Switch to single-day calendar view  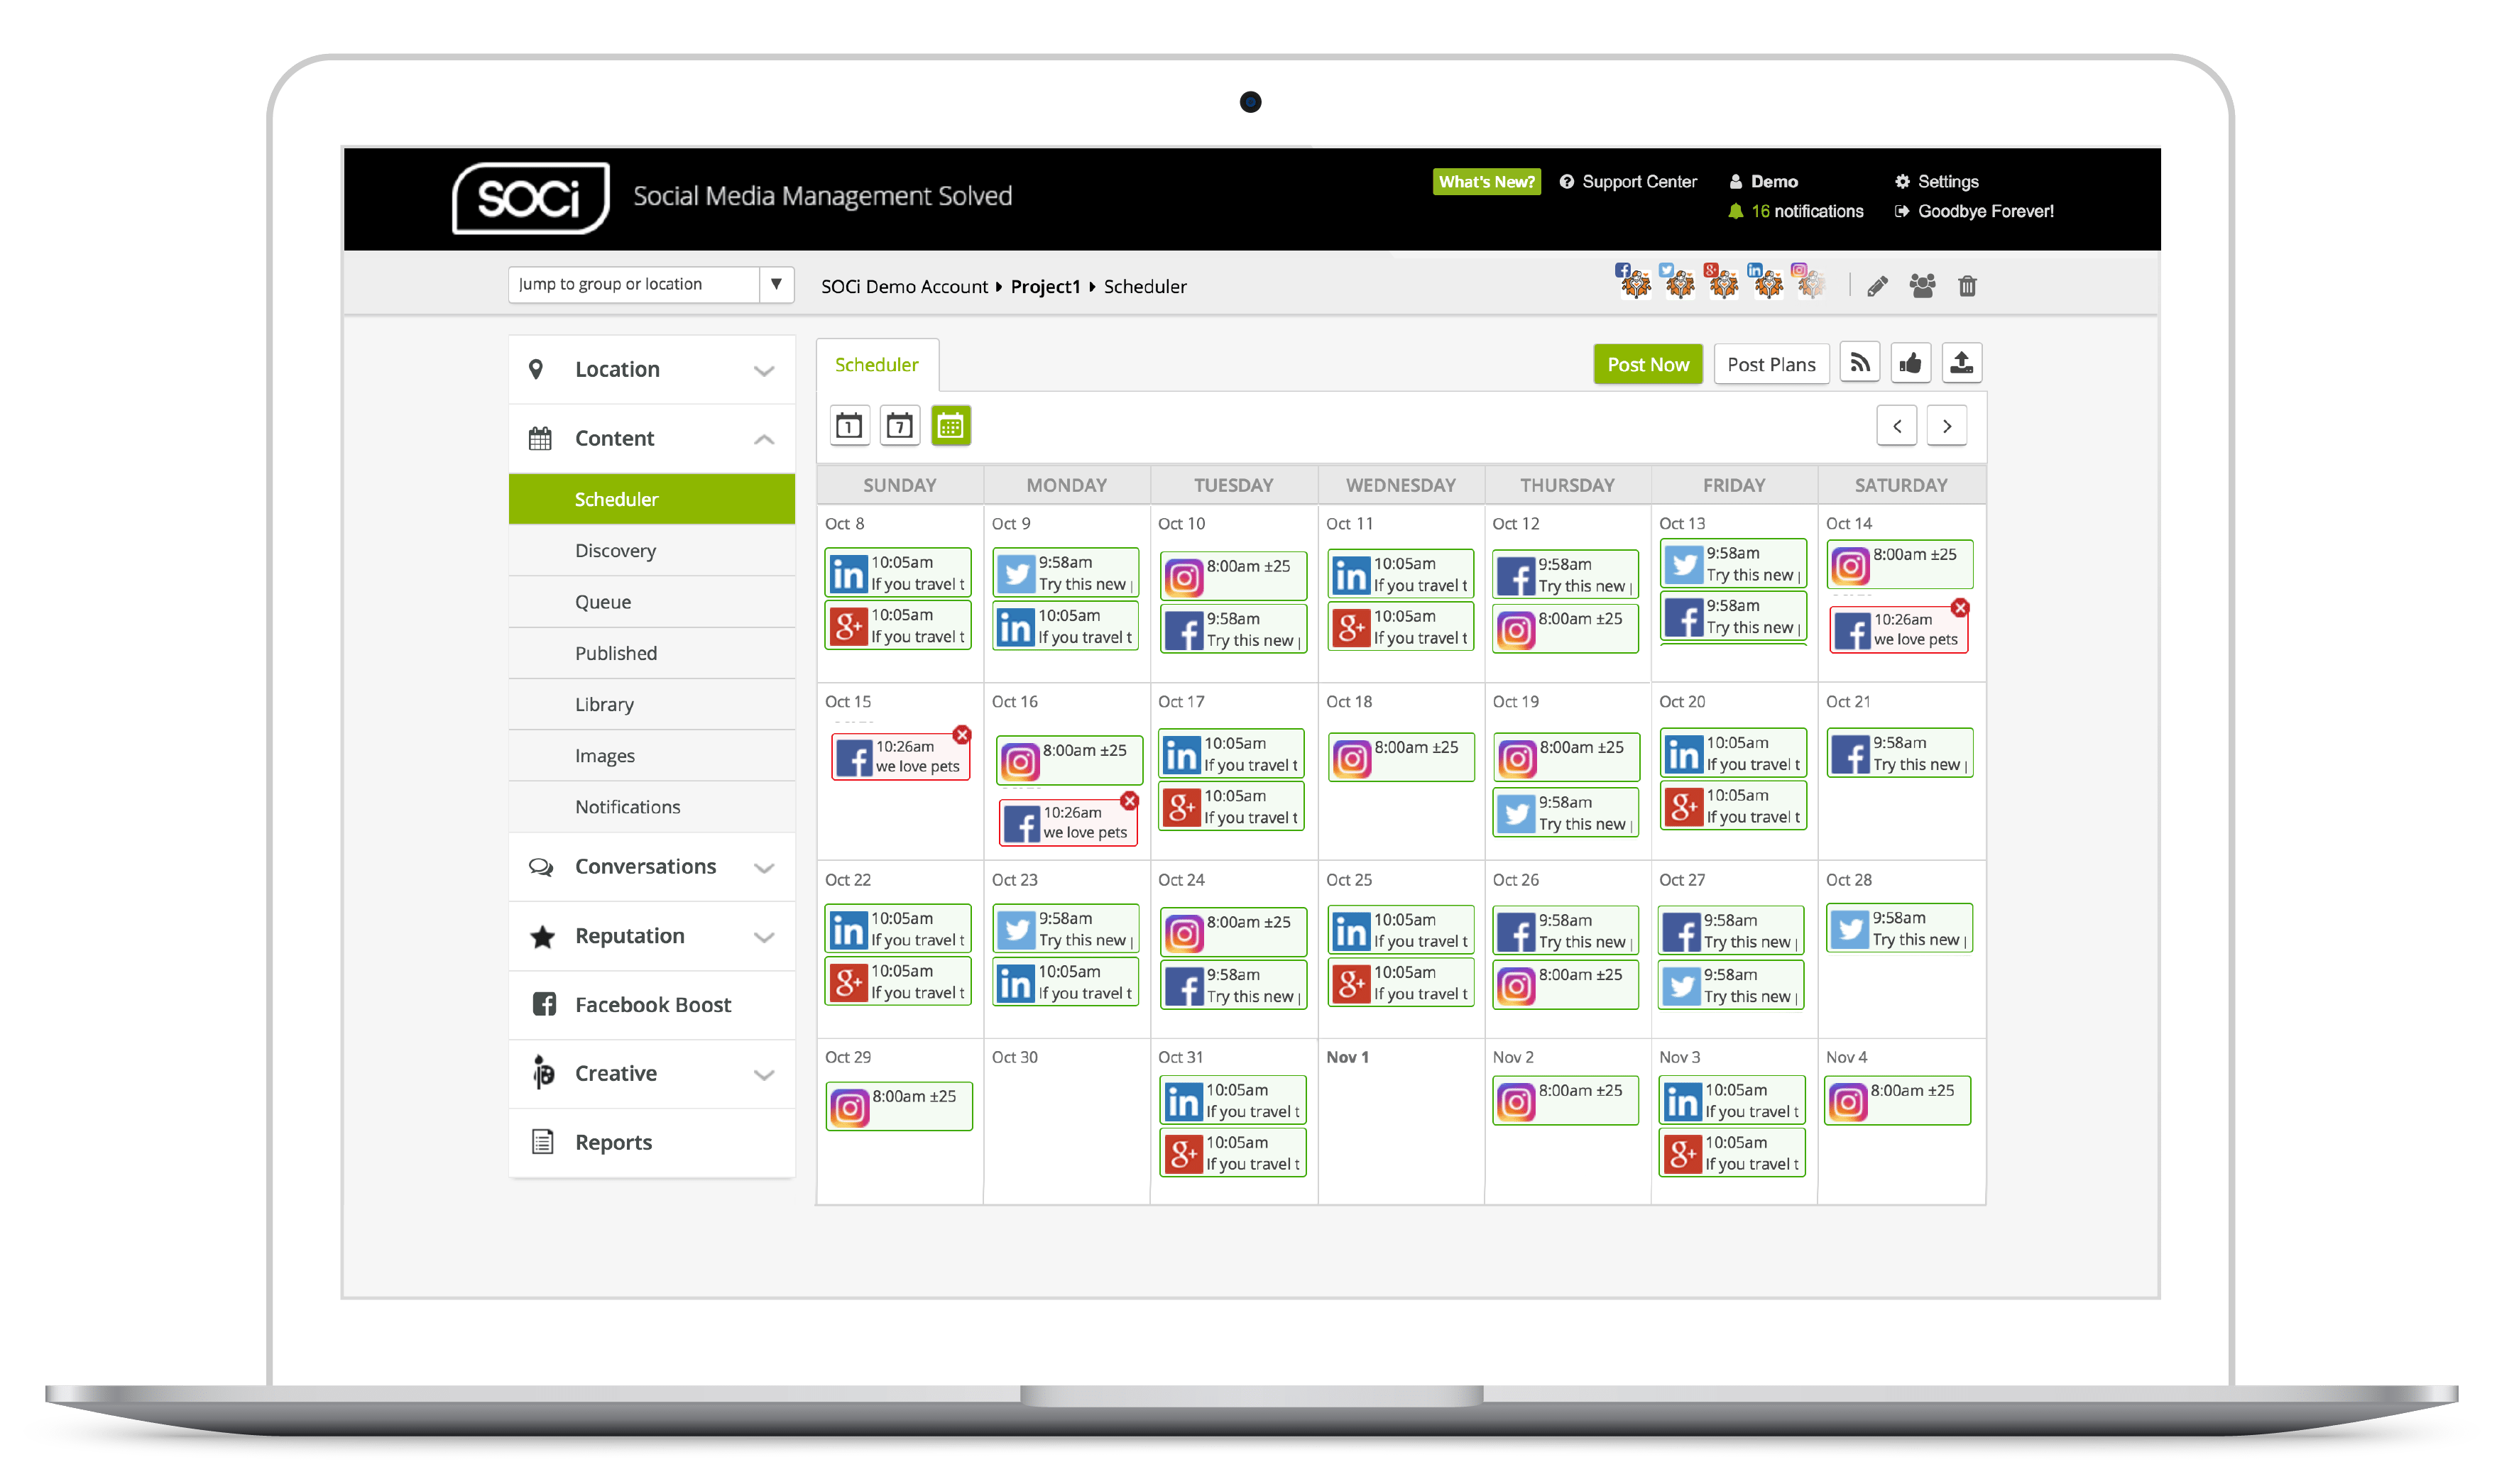[849, 426]
